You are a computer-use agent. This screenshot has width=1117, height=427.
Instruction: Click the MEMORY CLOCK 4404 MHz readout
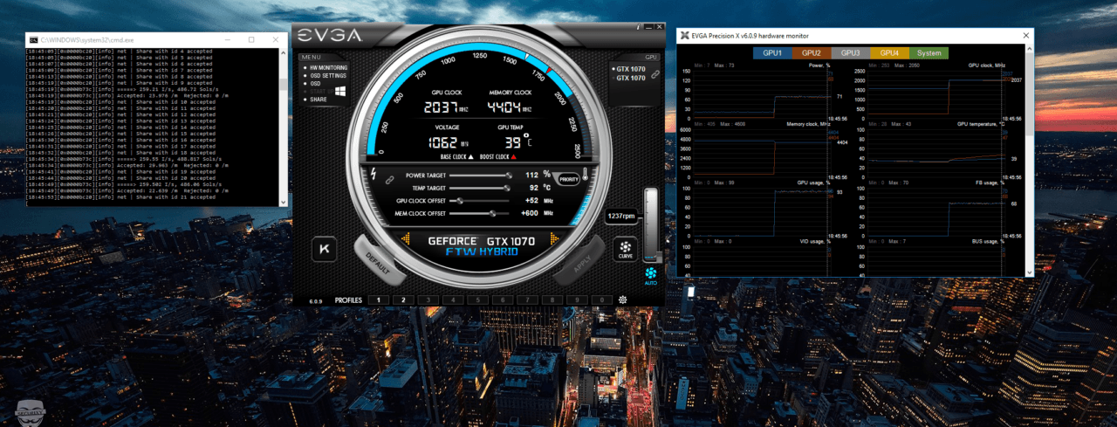(511, 109)
